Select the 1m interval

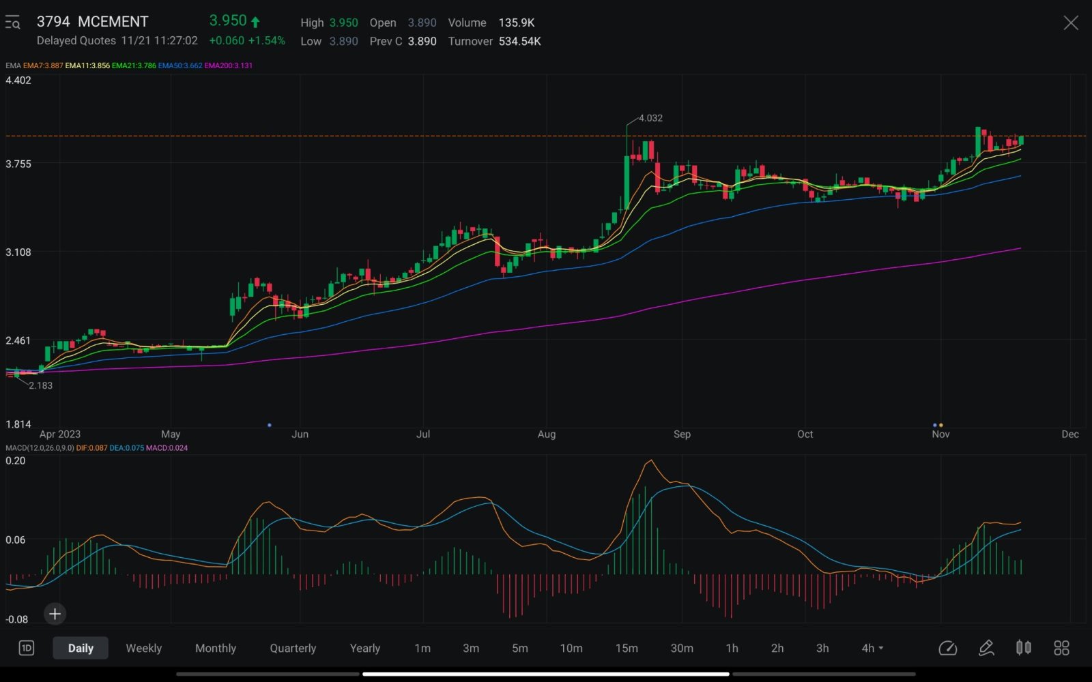click(x=422, y=648)
